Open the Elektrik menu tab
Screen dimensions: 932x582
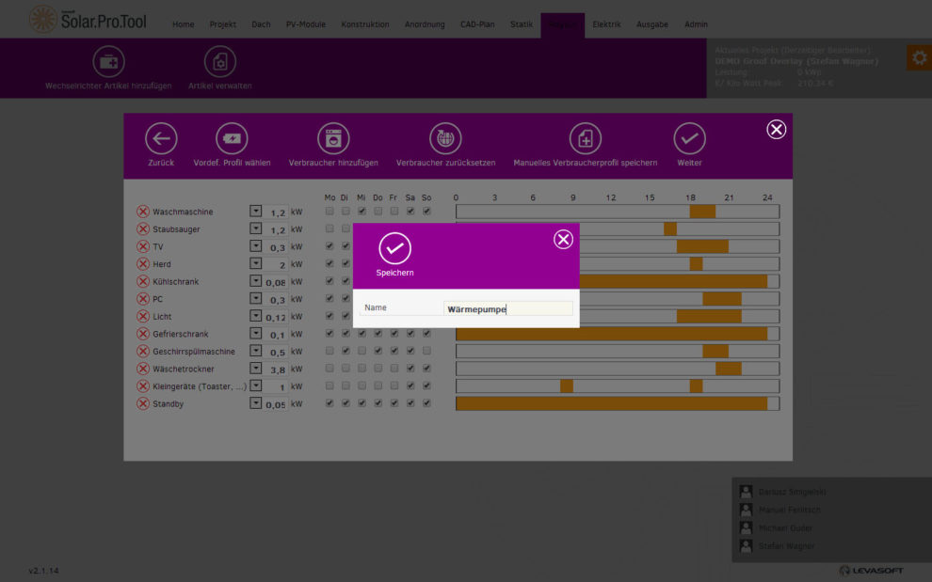pos(606,24)
